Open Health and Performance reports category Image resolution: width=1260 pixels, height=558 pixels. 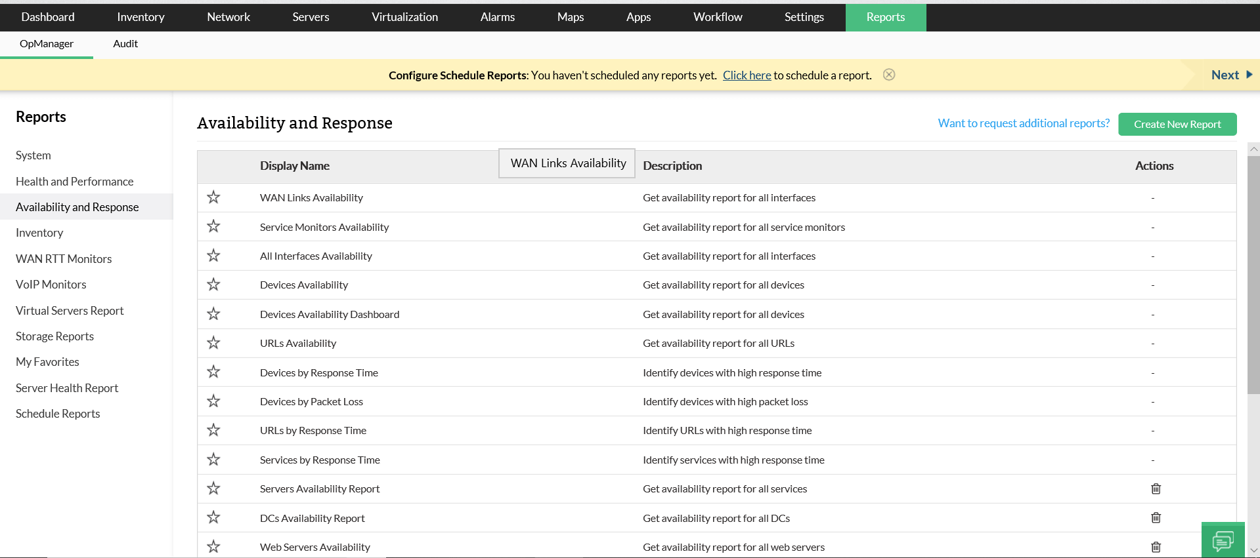74,182
